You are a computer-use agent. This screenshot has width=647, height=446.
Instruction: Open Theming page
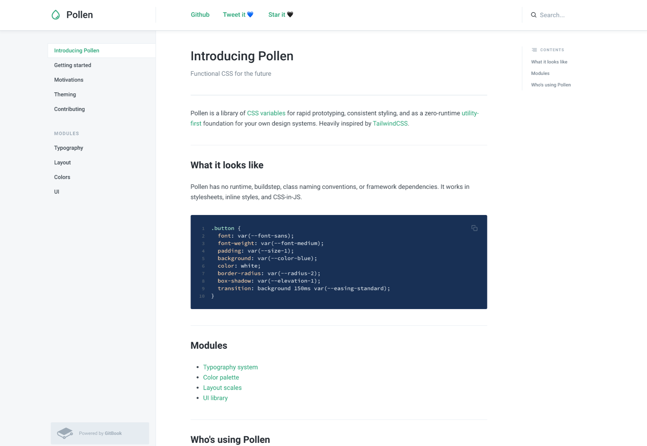click(65, 94)
